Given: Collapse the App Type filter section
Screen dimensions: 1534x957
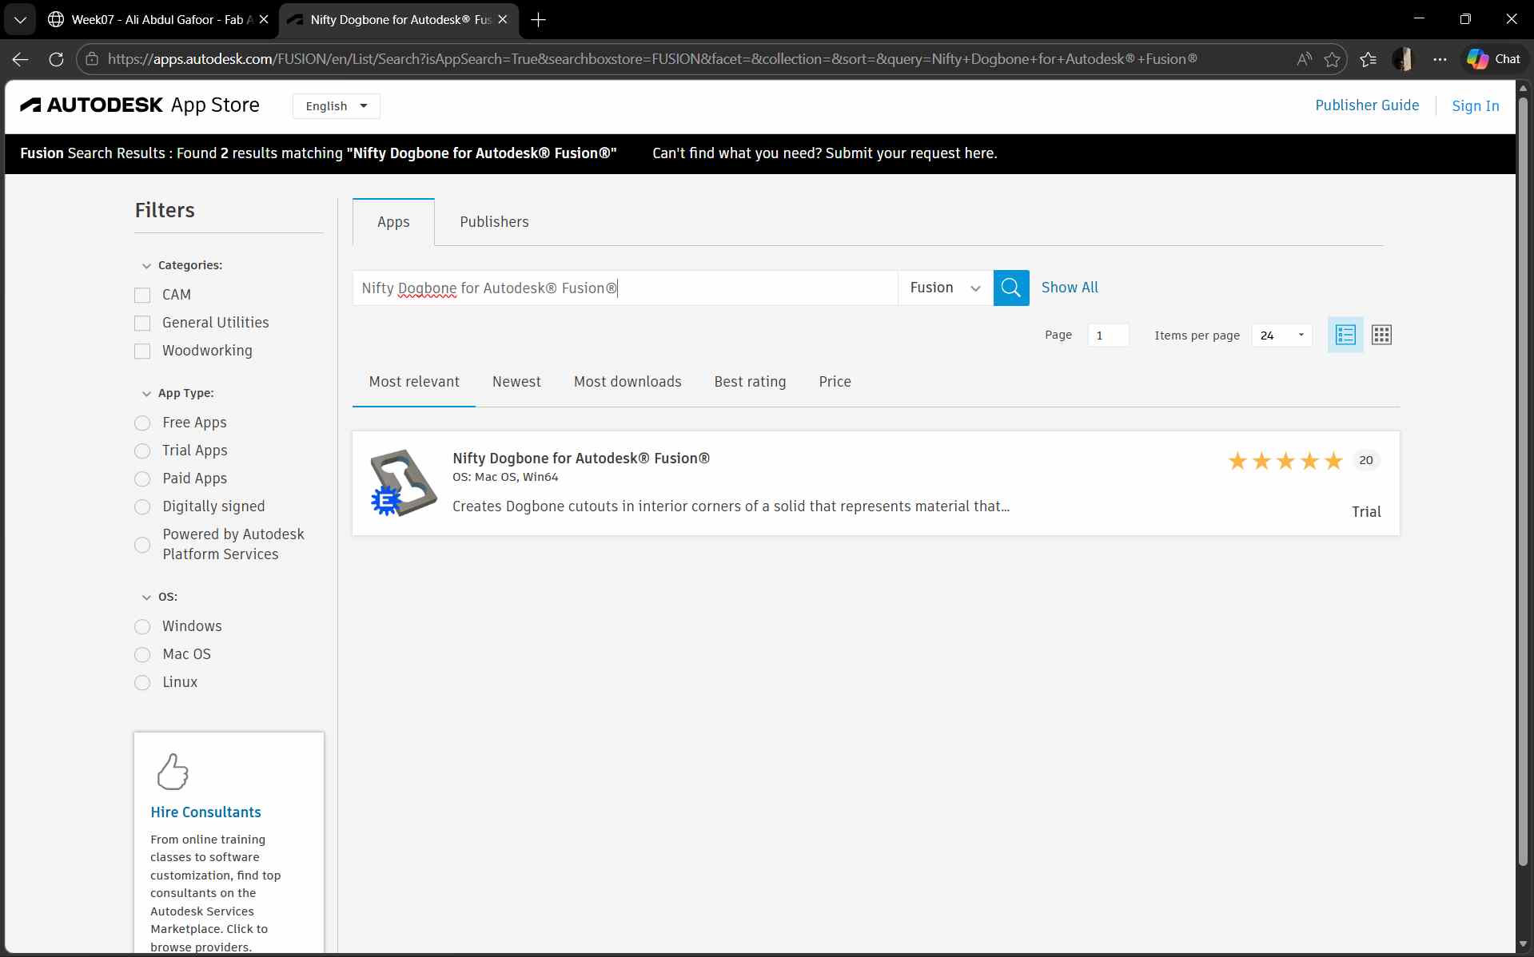Looking at the screenshot, I should coord(146,394).
